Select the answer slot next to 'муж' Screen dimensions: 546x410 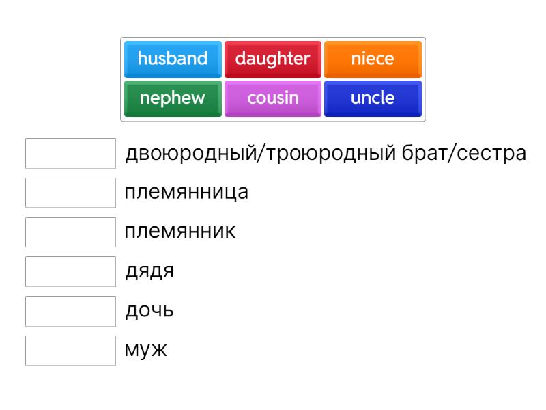[71, 351]
